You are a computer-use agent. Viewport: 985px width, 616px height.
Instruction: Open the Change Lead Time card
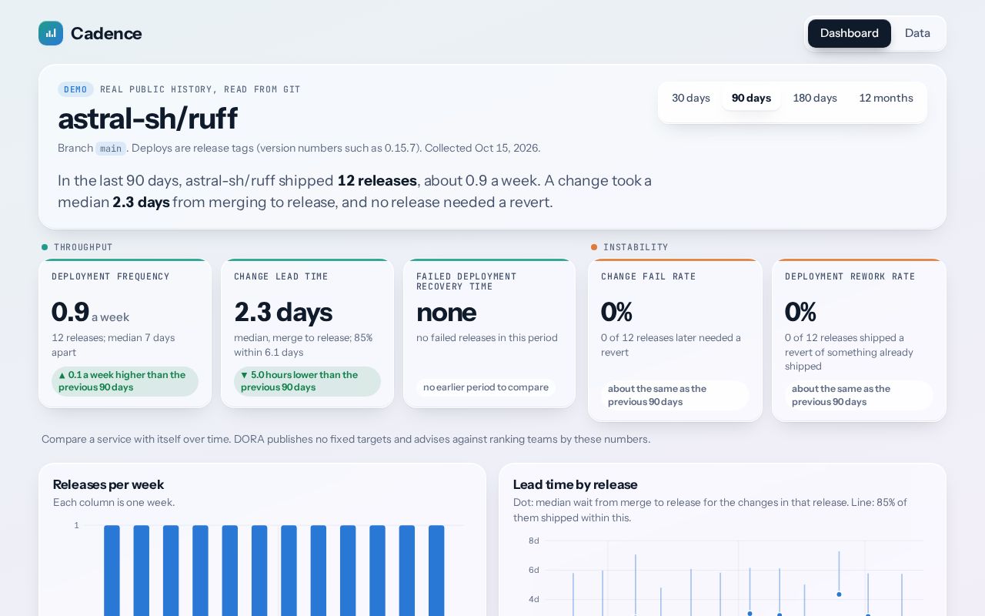point(307,333)
